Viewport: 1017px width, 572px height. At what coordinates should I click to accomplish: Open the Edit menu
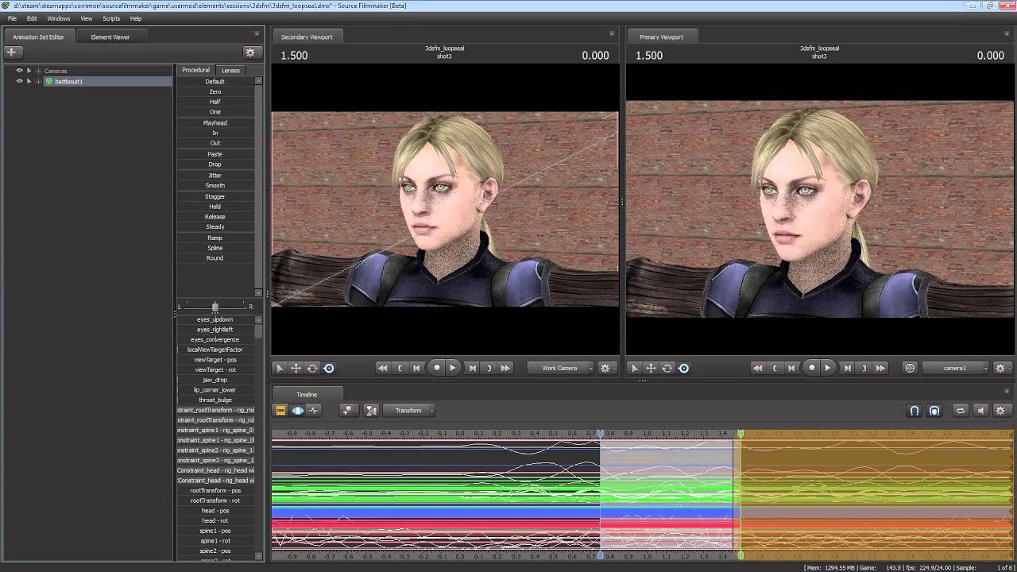tap(32, 18)
